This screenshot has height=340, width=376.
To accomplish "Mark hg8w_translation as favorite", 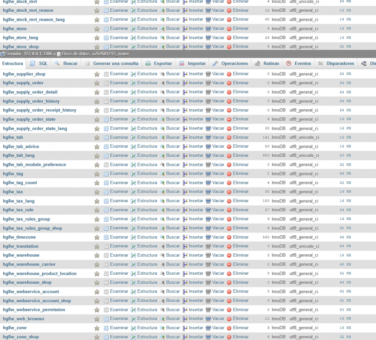I will (97, 246).
